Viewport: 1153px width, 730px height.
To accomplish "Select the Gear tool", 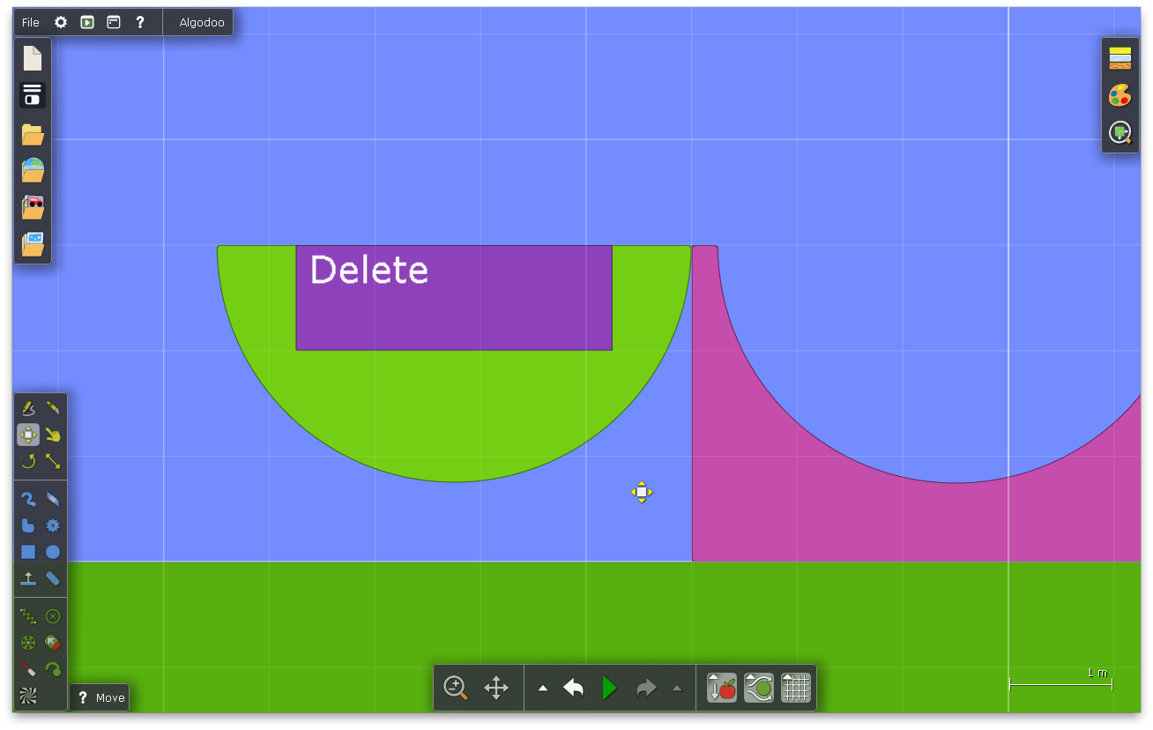I will tap(53, 525).
